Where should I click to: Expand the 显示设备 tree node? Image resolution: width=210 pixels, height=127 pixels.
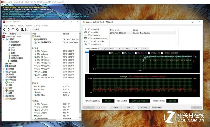(4, 72)
